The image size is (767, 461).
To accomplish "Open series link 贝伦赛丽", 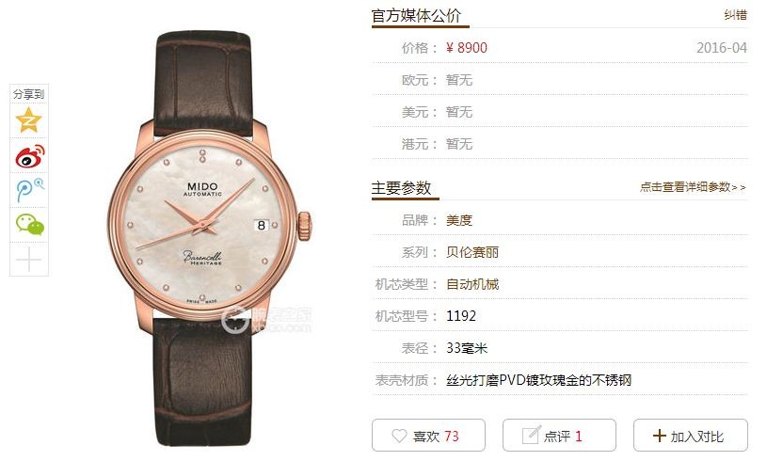I will pos(472,252).
